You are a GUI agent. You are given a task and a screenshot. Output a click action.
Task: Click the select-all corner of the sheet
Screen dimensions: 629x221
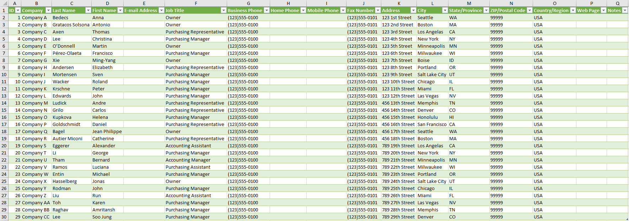(4, 3)
